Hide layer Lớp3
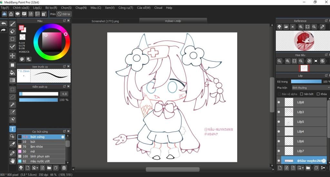Image resolution: width=330 pixels, height=177 pixels. click(279, 112)
